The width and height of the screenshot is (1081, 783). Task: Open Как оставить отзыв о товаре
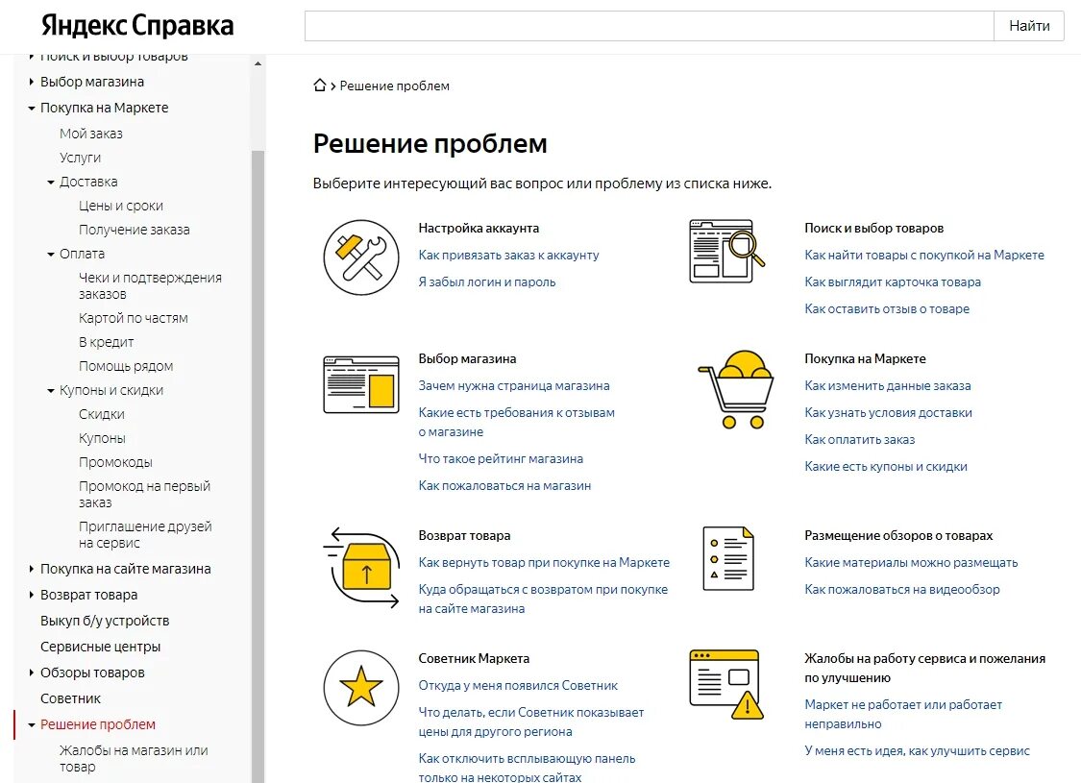coord(887,308)
